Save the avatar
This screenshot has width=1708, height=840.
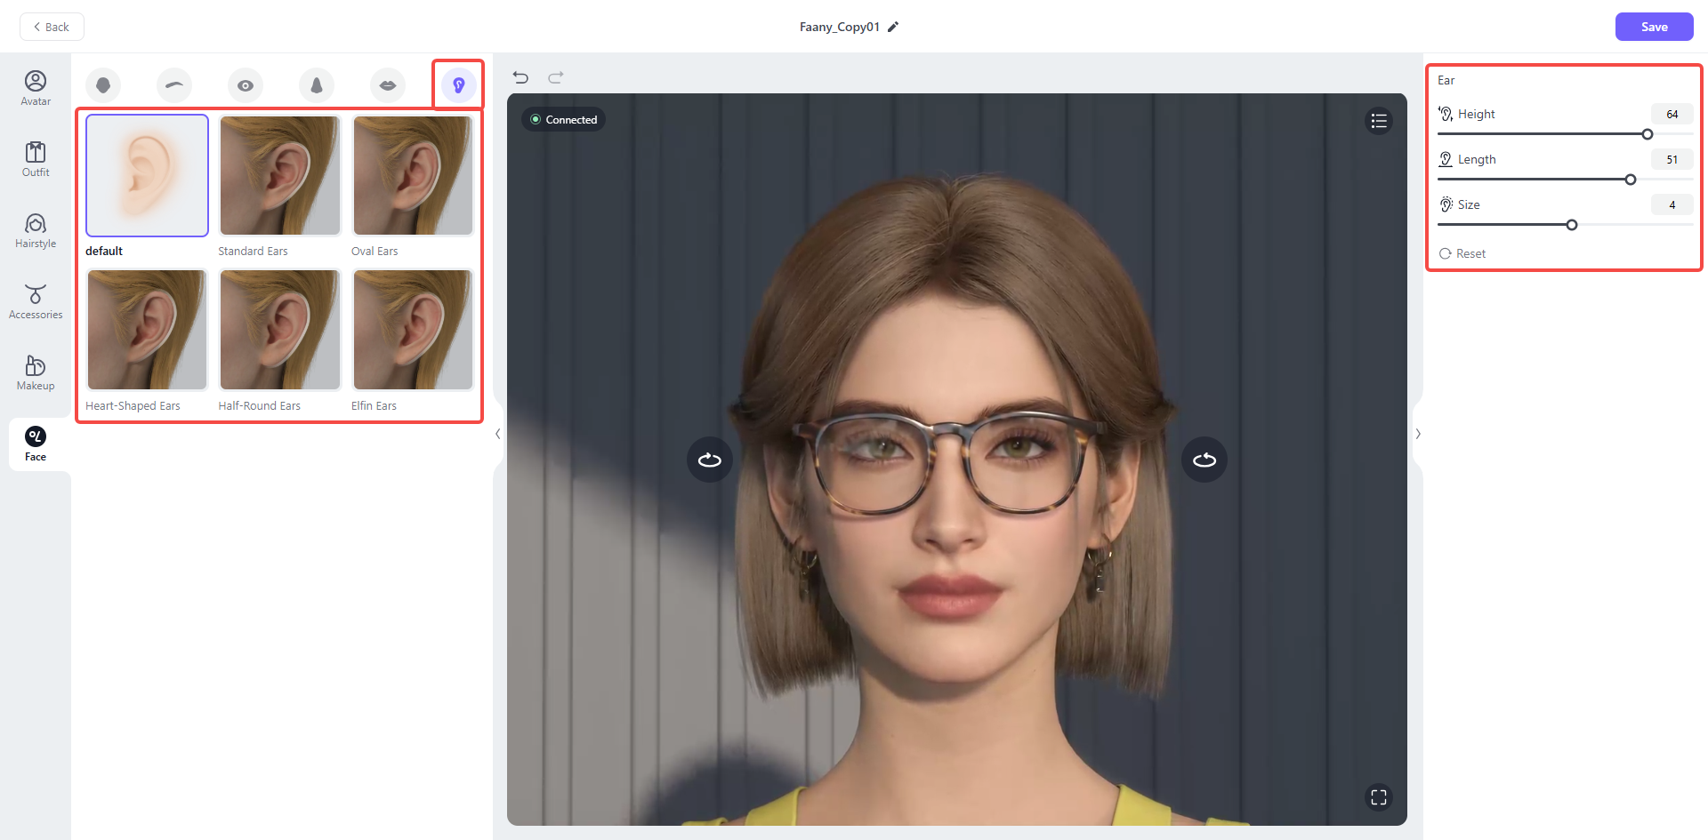[1654, 27]
